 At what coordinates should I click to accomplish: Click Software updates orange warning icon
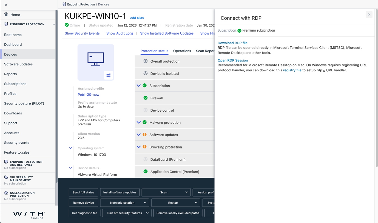(144, 135)
